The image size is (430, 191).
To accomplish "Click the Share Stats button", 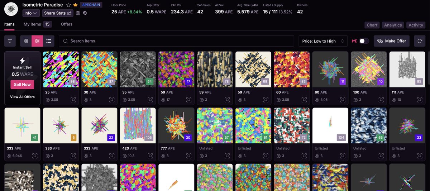I will tap(58, 13).
